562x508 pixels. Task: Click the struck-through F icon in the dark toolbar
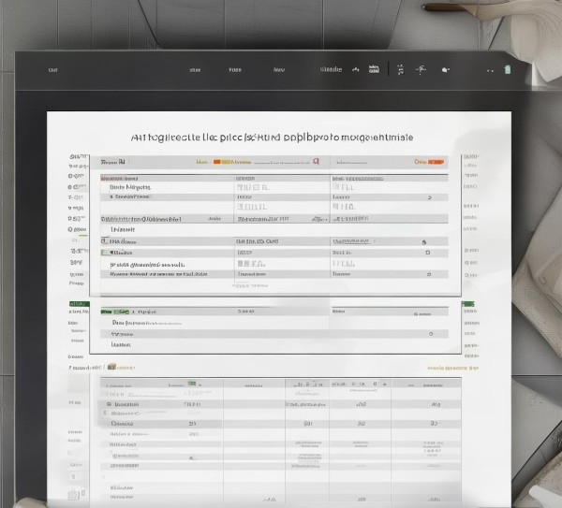pos(421,69)
